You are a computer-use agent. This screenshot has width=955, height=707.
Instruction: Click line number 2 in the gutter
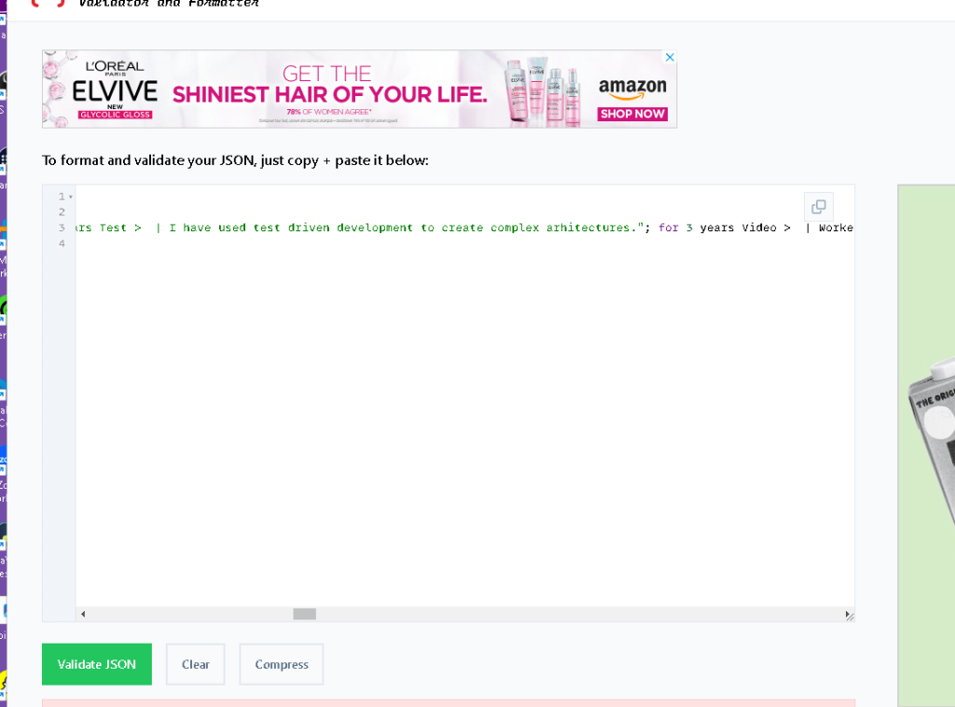62,212
